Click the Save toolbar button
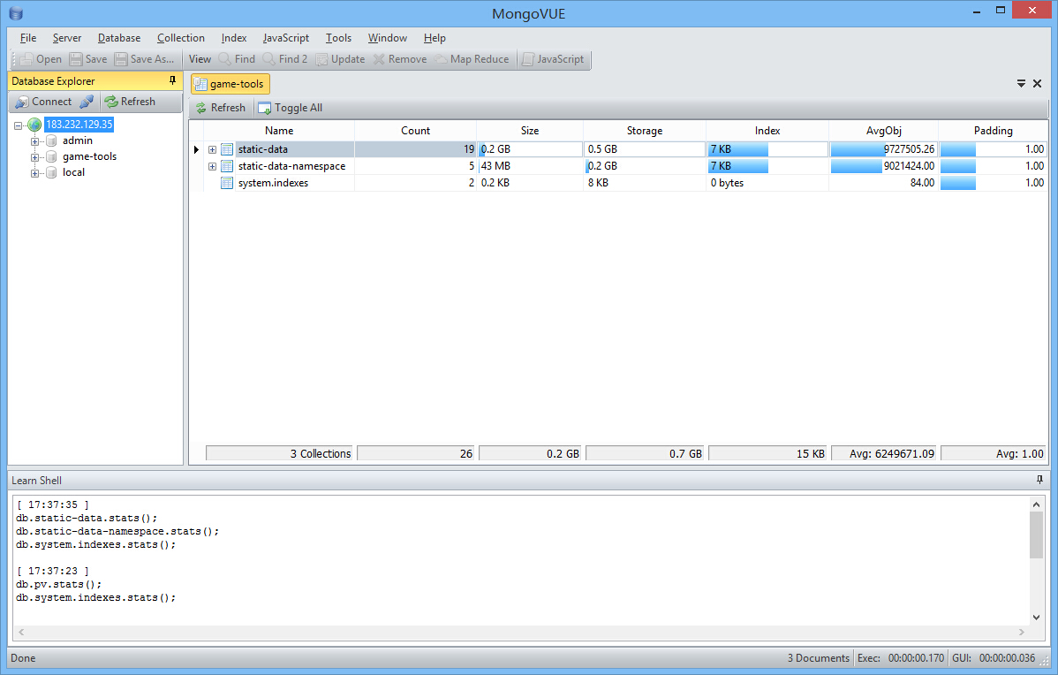Image resolution: width=1058 pixels, height=675 pixels. [x=88, y=59]
